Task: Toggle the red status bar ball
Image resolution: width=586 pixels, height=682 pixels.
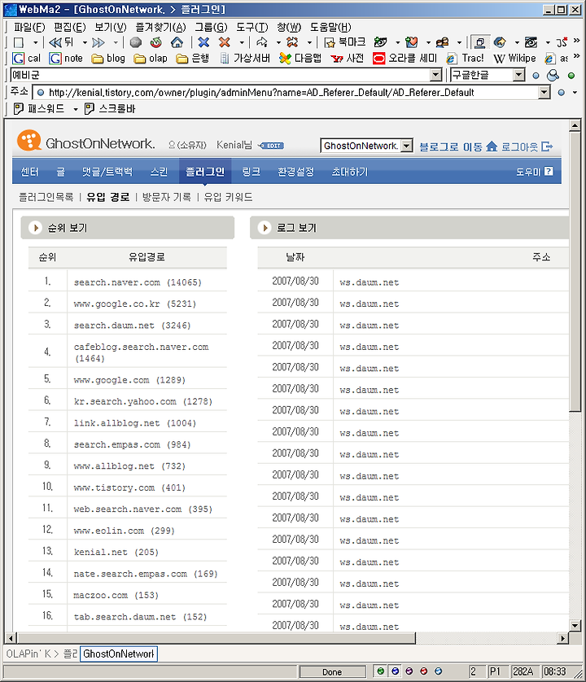Action: [424, 671]
